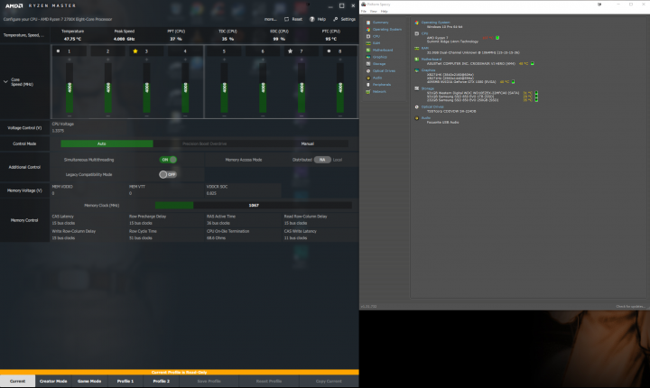Viewport: 650px width, 388px height.
Task: Click more... in Ryzen Master header
Action: (x=270, y=19)
